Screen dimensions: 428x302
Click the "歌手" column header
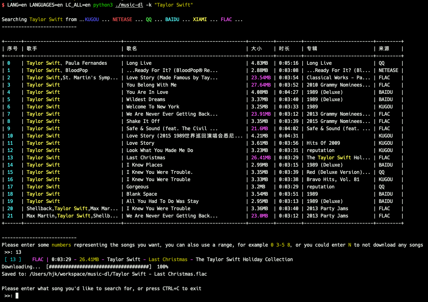[x=32, y=48]
